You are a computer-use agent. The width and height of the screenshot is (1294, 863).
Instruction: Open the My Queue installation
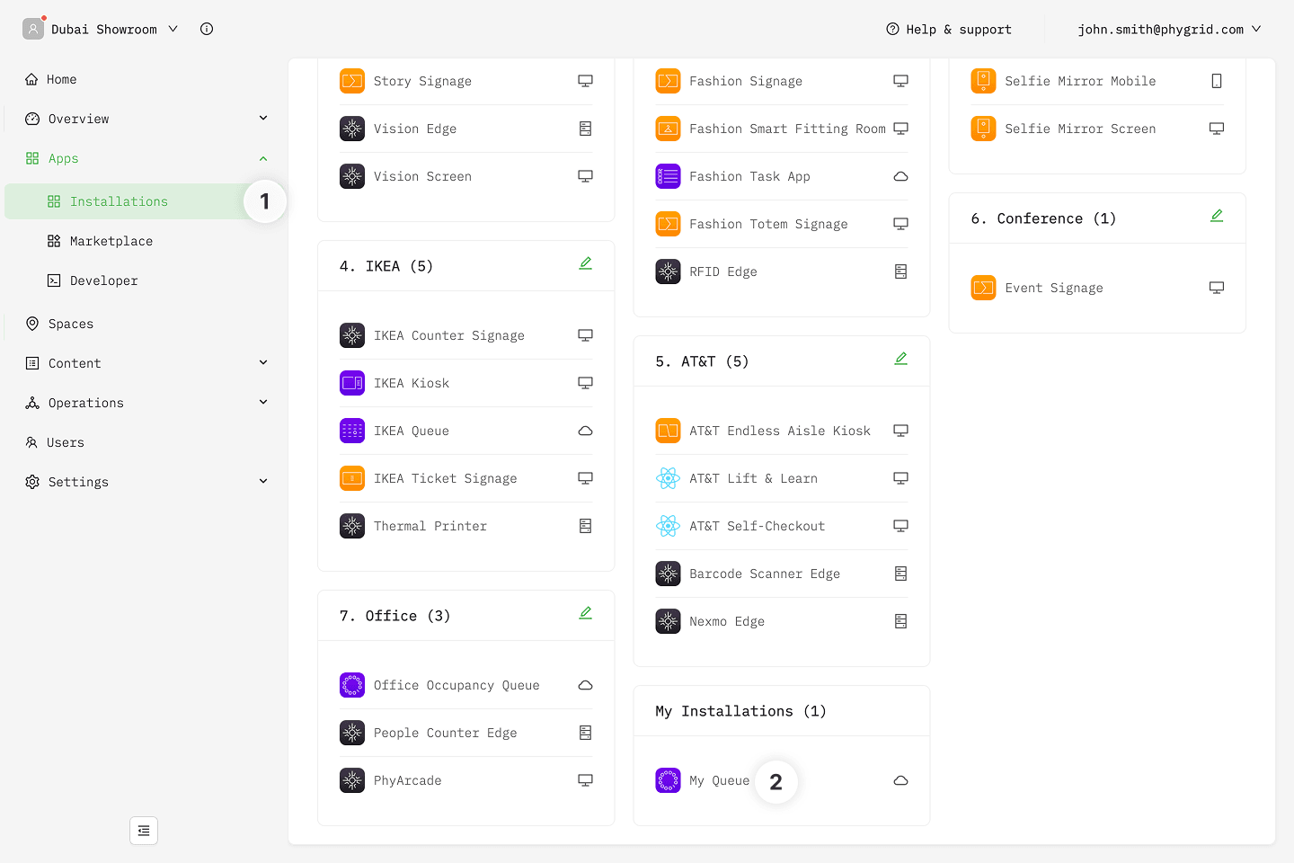tap(719, 780)
